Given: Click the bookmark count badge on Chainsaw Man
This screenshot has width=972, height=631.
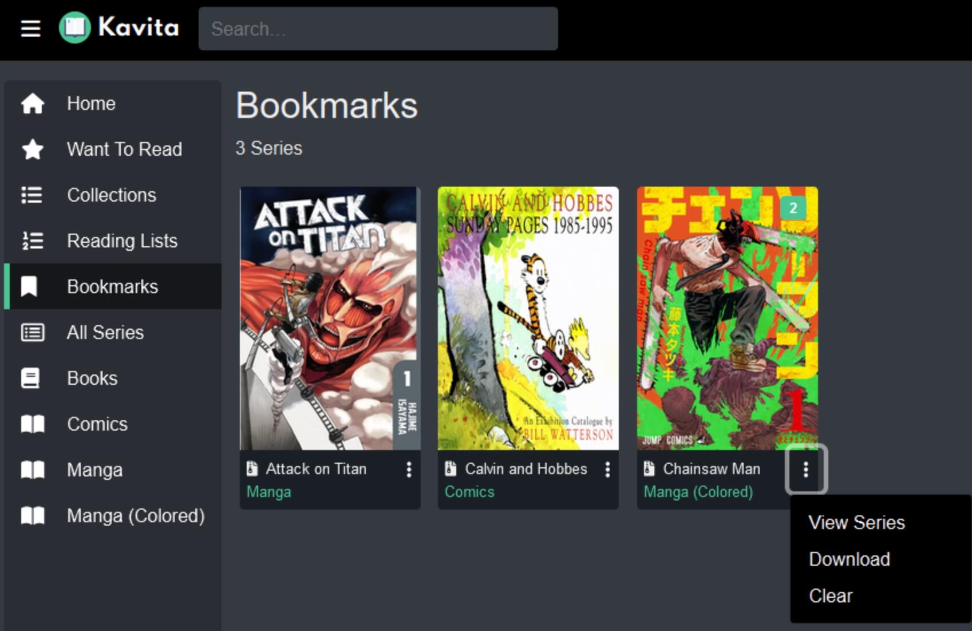Looking at the screenshot, I should (793, 208).
